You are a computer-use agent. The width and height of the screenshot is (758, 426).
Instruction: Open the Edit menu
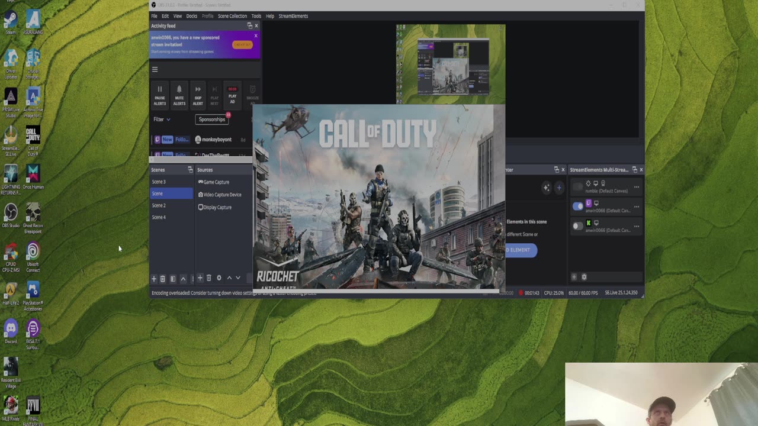(x=165, y=16)
